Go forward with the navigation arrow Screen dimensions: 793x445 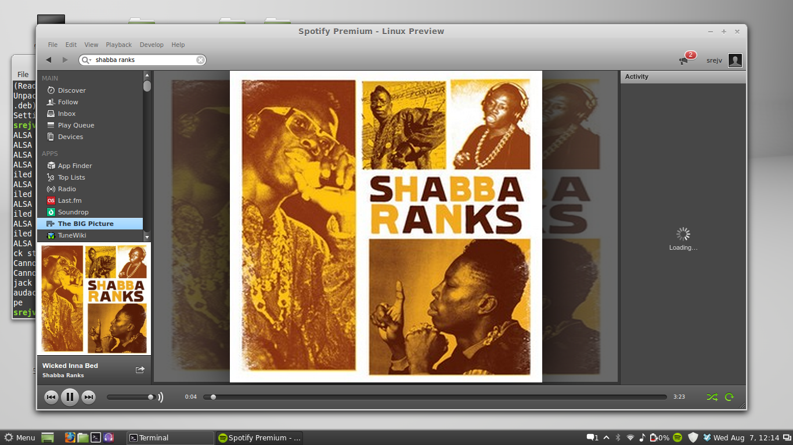65,60
